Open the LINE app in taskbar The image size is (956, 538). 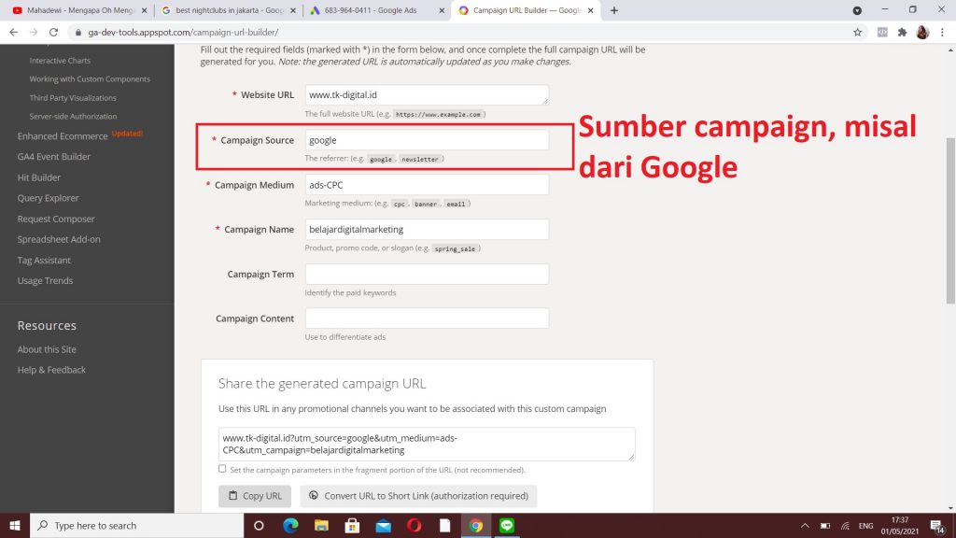click(x=509, y=525)
